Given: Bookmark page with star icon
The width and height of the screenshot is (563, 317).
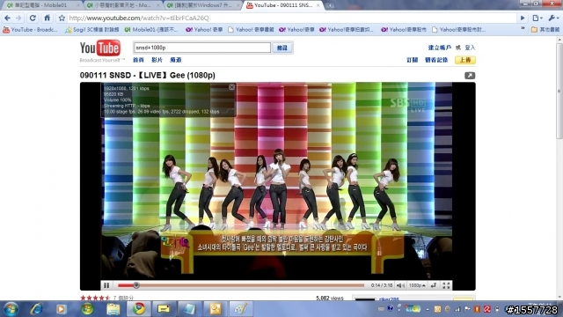Looking at the screenshot, I should (x=62, y=18).
